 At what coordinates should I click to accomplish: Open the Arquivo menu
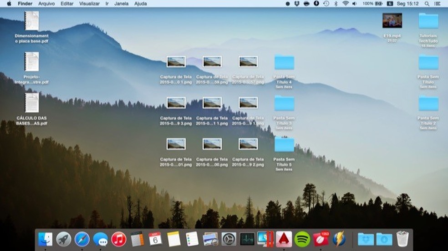pyautogui.click(x=46, y=3)
